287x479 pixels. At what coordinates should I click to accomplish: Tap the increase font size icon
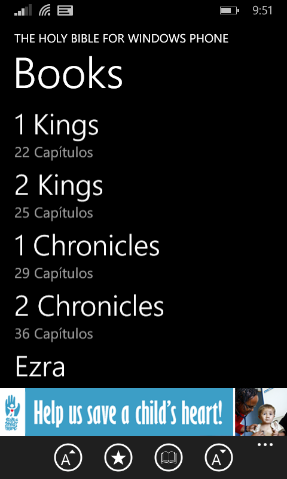tap(68, 457)
